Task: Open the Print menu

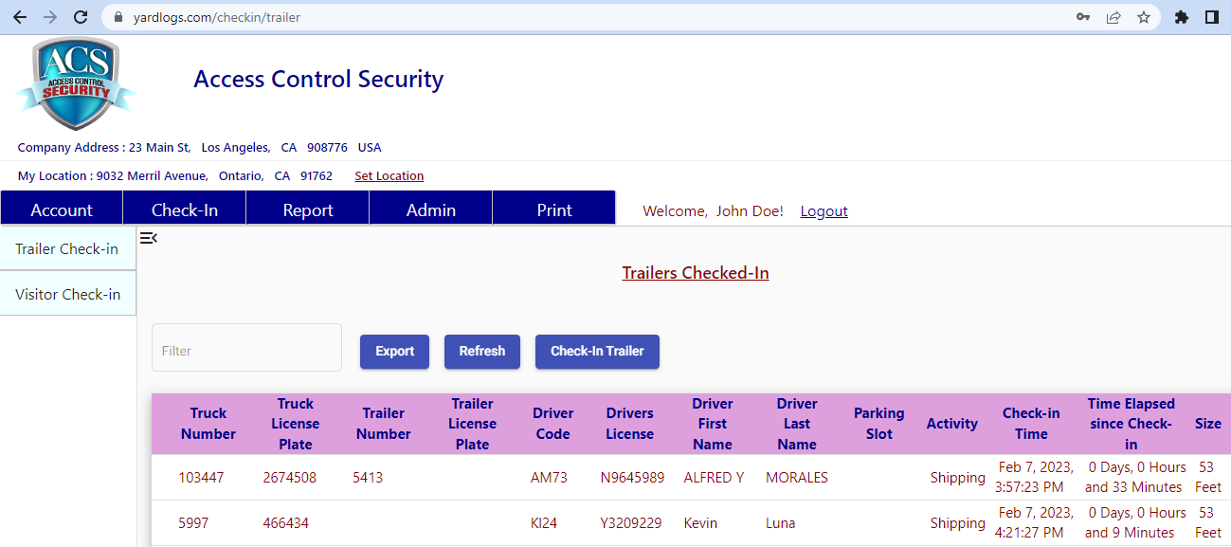Action: [554, 210]
